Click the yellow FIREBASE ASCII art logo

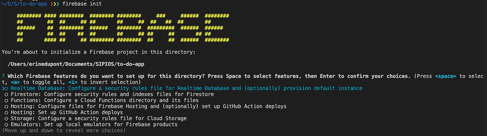point(123,28)
